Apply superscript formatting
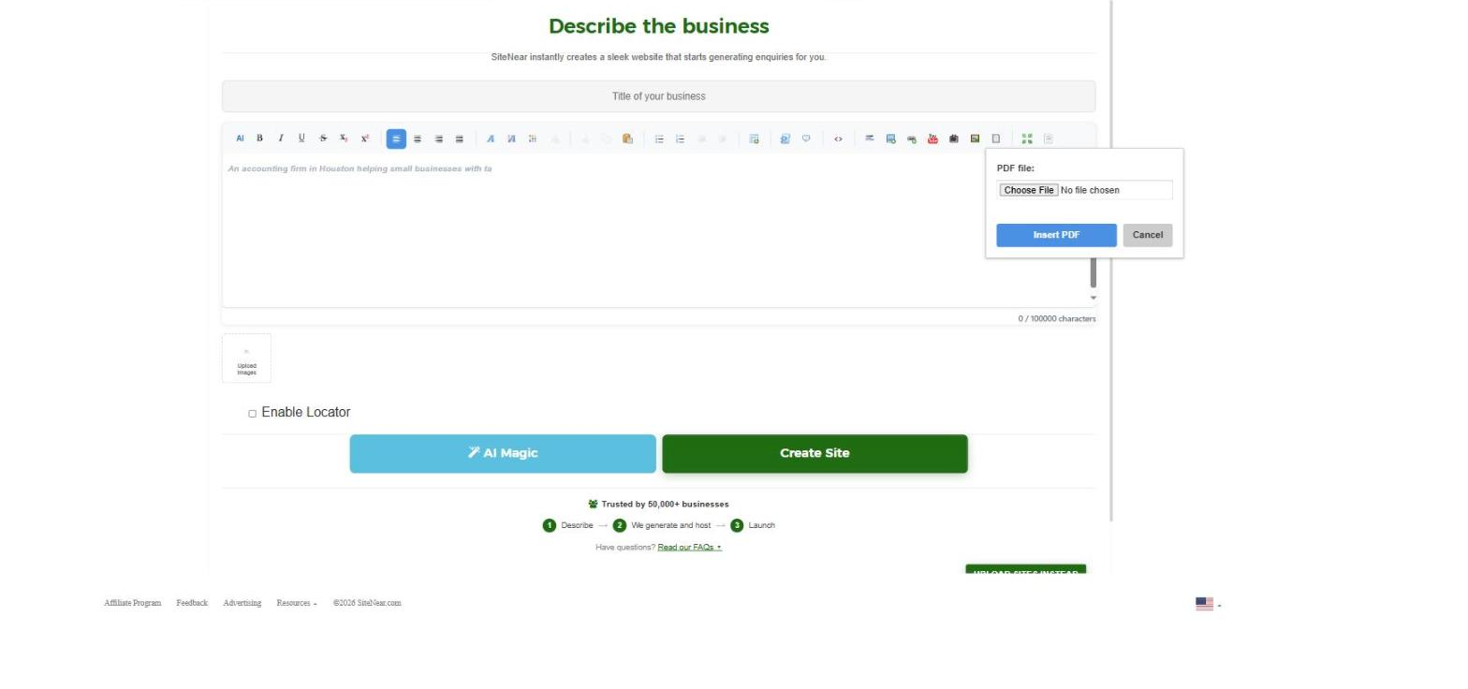The image size is (1468, 689). point(365,139)
